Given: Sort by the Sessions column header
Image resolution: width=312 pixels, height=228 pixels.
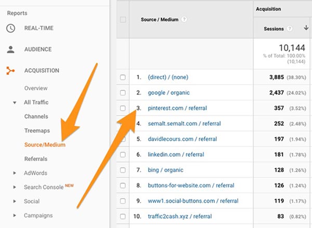Looking at the screenshot, I should (x=274, y=29).
